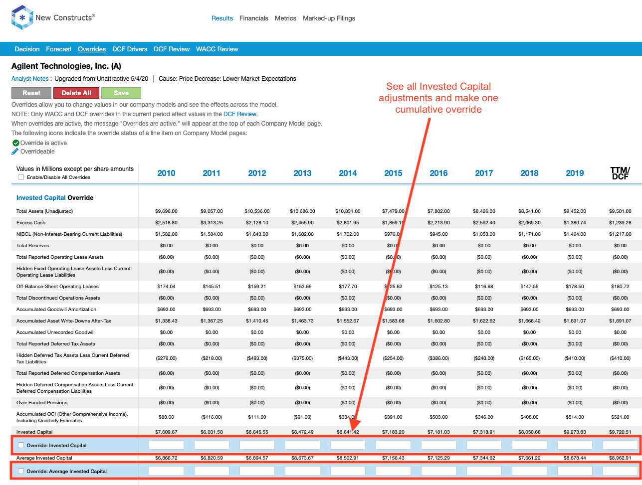
Task: Go to the Forecast page
Action: [x=59, y=49]
